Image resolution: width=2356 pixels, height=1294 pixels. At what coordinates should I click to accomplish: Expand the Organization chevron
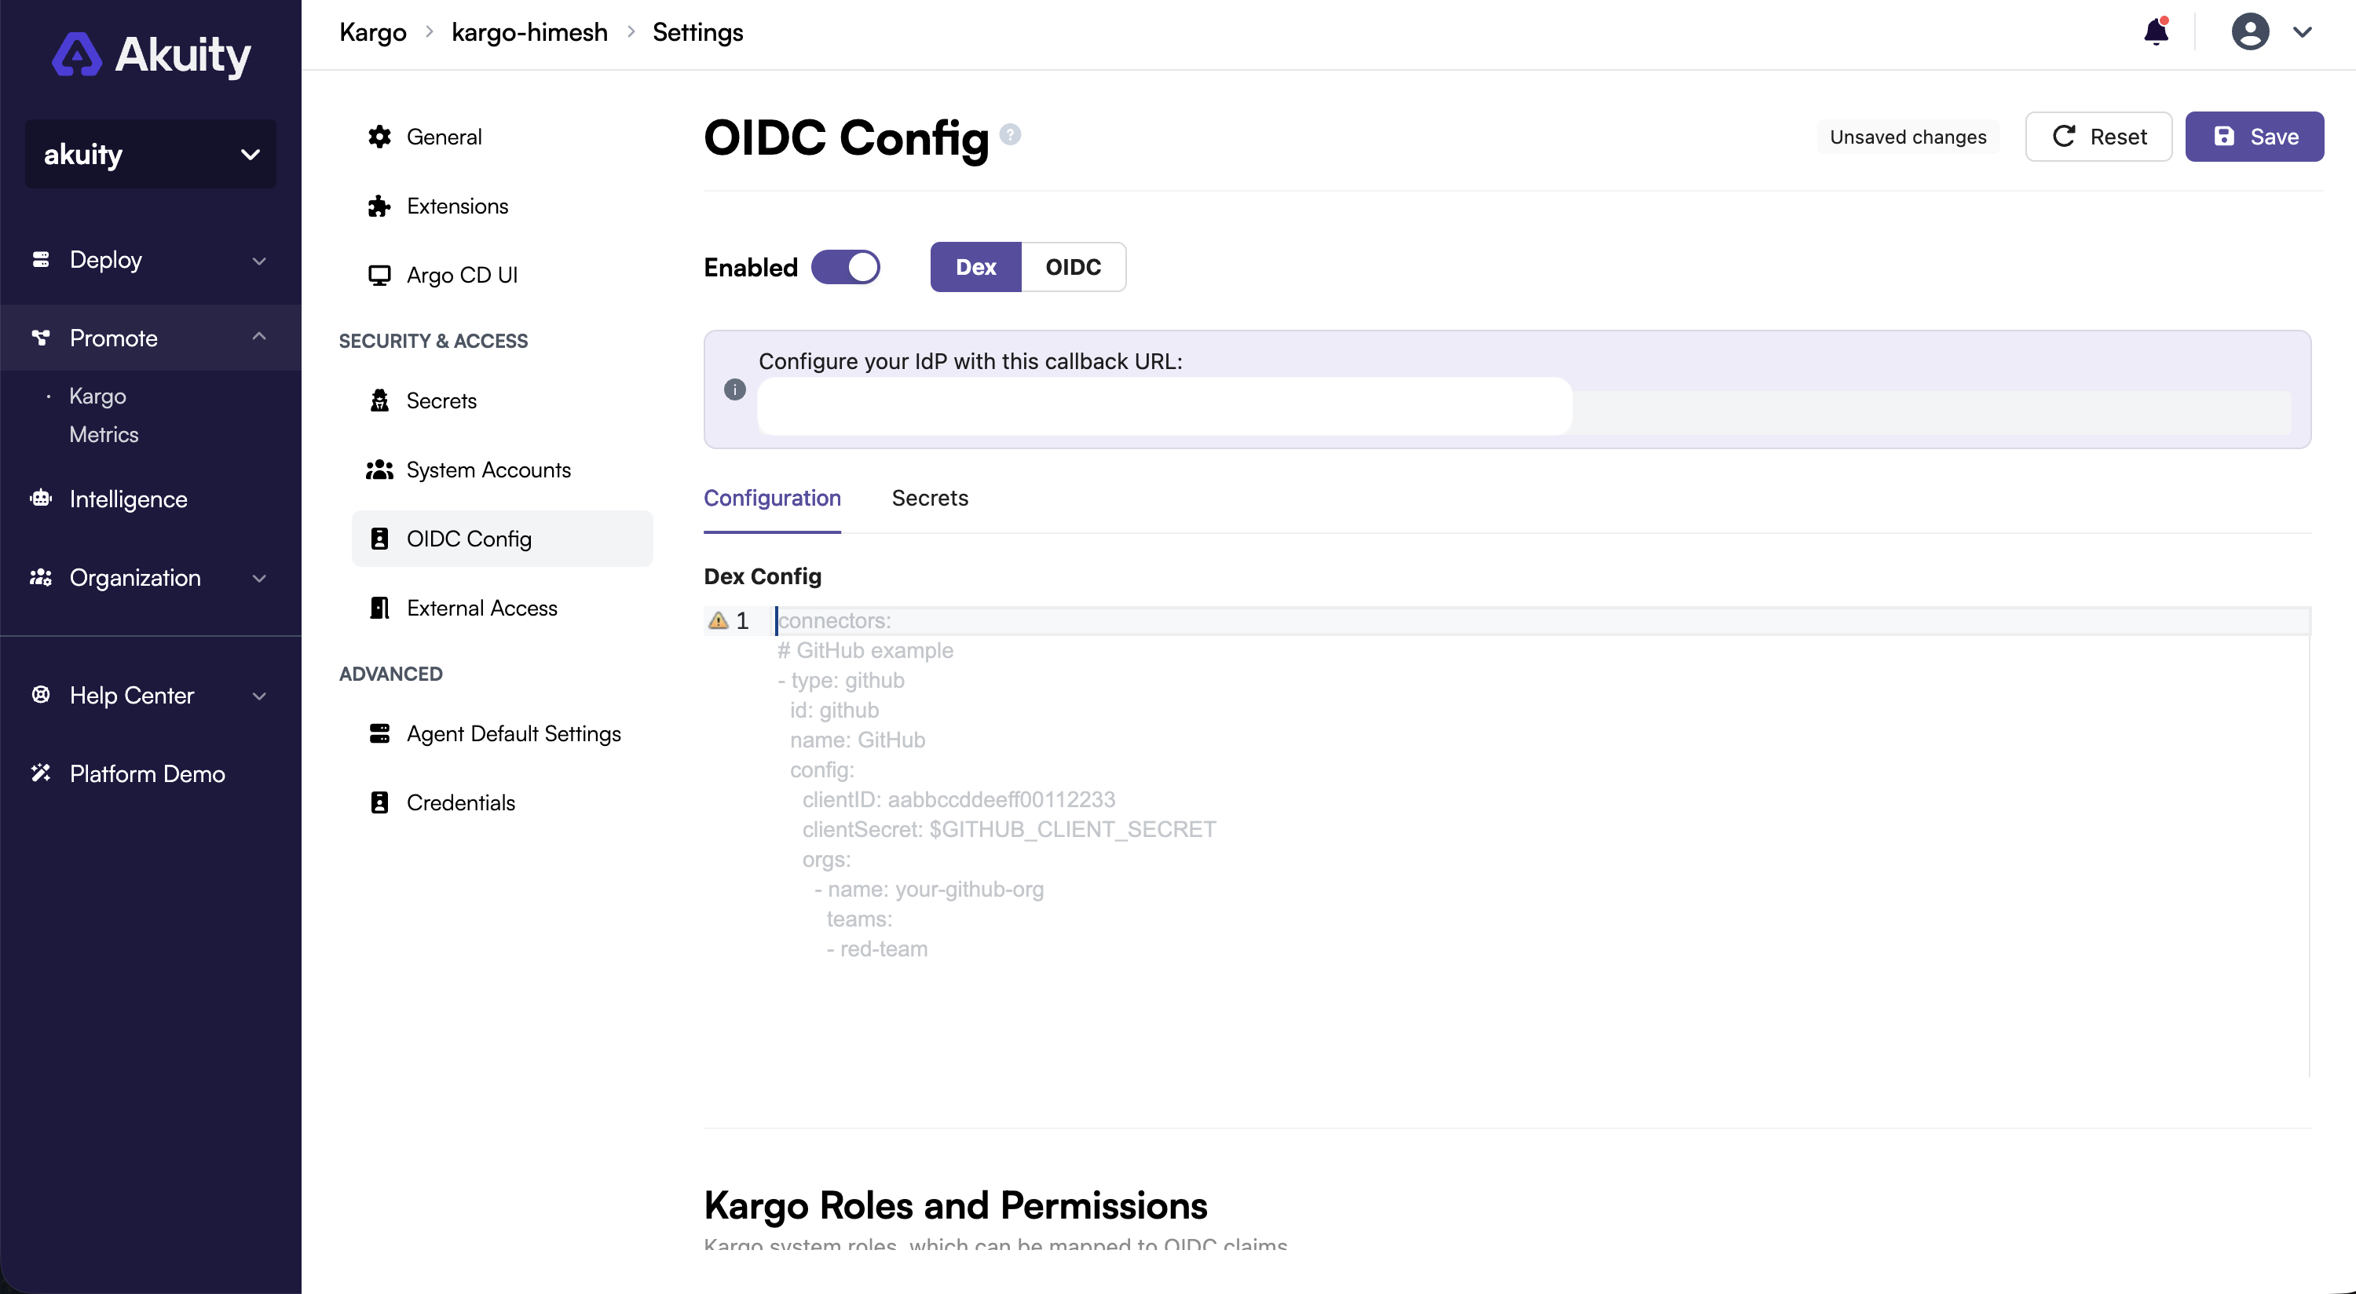coord(260,579)
